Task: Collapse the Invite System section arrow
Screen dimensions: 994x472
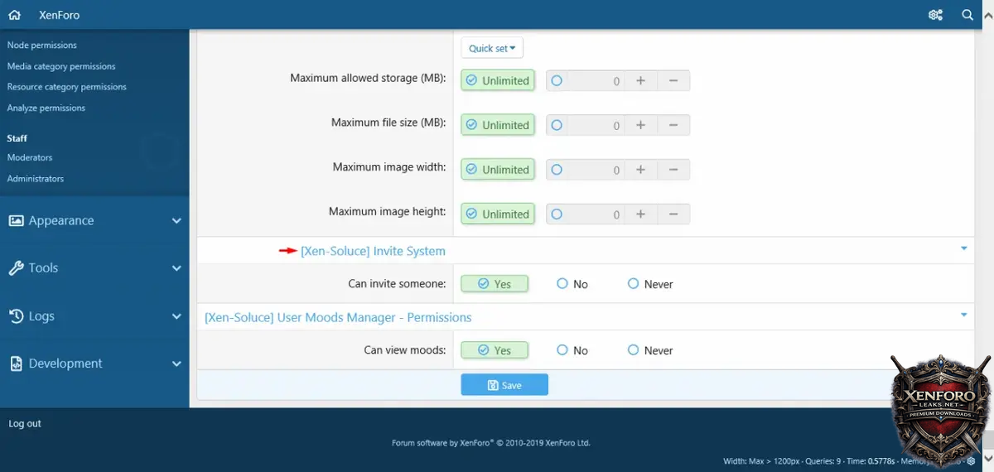Action: click(963, 249)
